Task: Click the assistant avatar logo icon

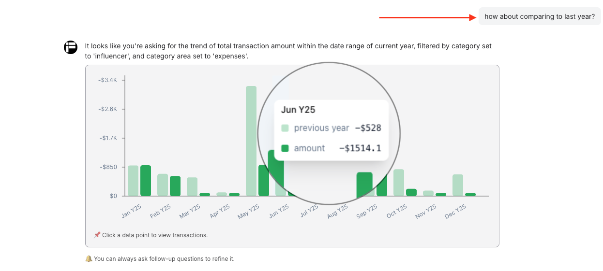Action: [71, 47]
